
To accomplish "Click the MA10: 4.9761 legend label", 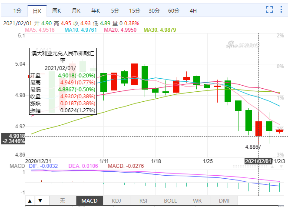I will click(80, 30).
